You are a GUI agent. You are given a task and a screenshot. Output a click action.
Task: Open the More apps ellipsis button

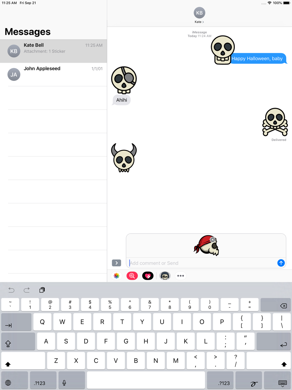pos(181,276)
